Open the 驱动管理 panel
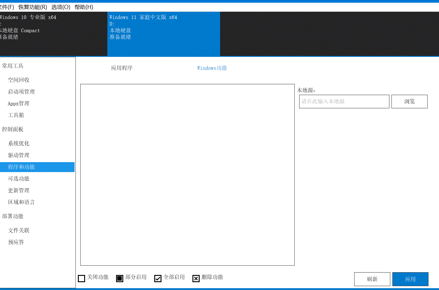Image resolution: width=439 pixels, height=290 pixels. [18, 155]
